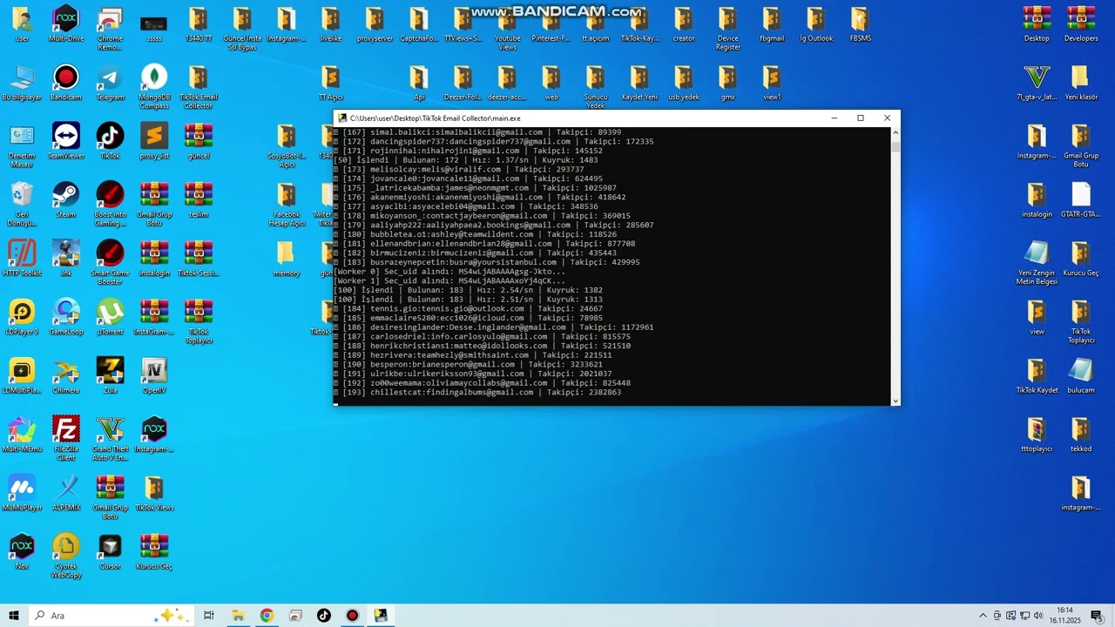Select the Chimera desktop icon
Image resolution: width=1115 pixels, height=627 pixels.
[66, 376]
